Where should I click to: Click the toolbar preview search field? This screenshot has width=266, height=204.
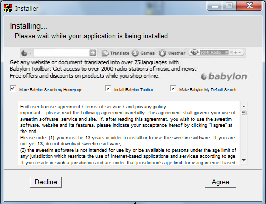point(61,53)
